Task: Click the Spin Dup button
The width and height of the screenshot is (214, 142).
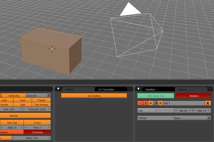Action: [x=12, y=123]
